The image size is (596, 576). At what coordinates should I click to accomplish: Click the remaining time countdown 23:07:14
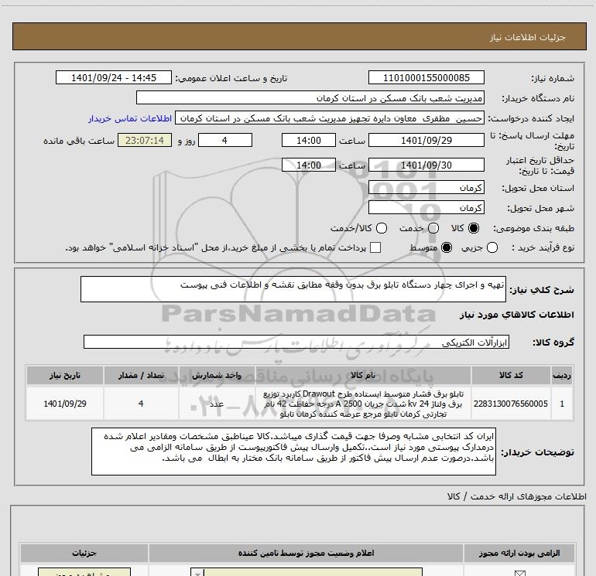(145, 140)
